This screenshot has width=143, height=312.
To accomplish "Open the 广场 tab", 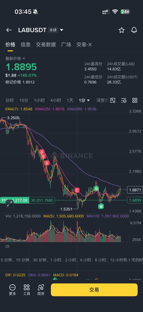I will [66, 45].
